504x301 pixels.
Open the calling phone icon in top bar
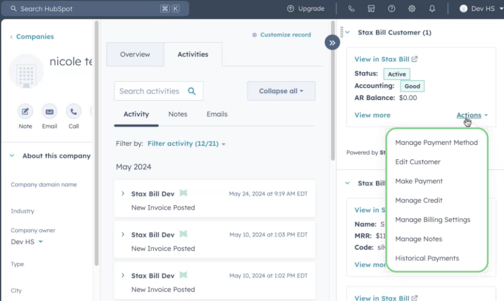pyautogui.click(x=351, y=9)
